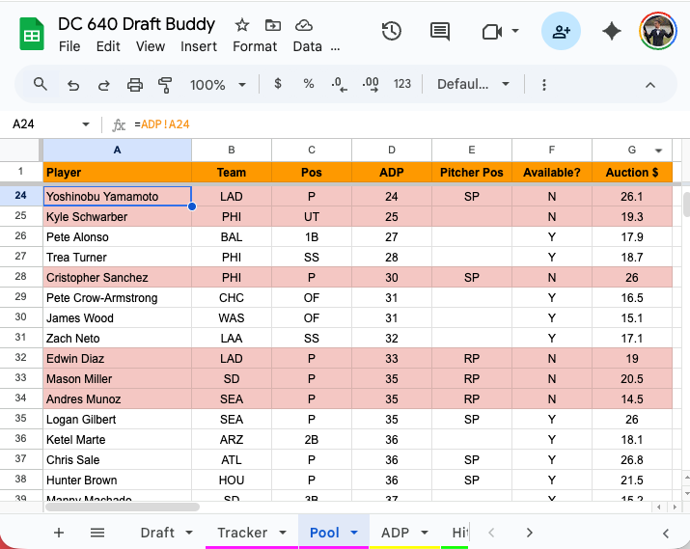The height and width of the screenshot is (549, 690).
Task: Open the File menu
Action: (69, 46)
